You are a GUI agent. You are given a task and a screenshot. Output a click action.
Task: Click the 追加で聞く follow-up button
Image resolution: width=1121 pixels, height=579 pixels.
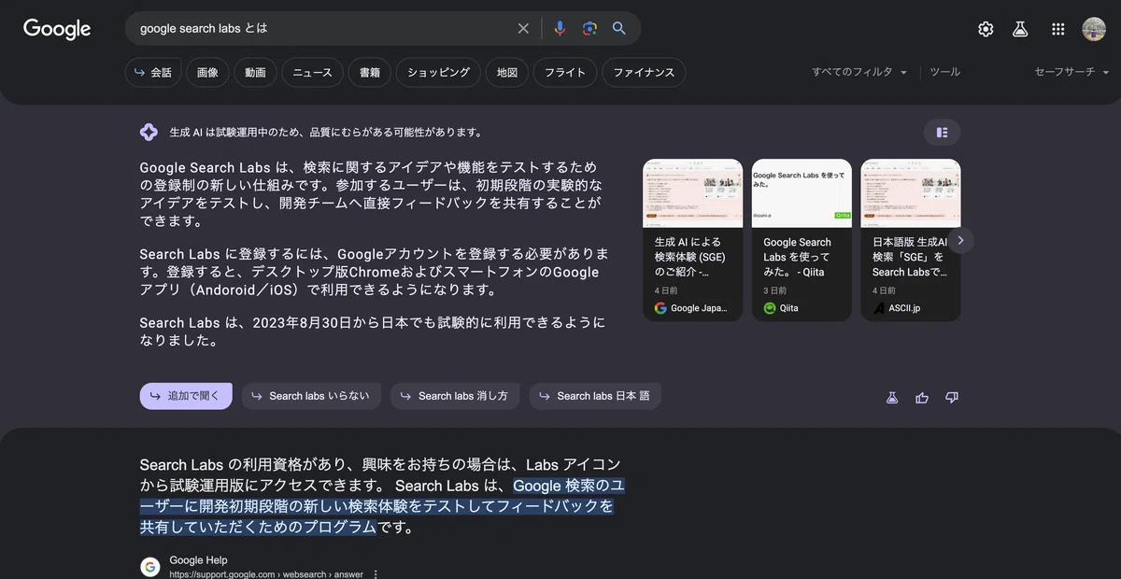186,396
